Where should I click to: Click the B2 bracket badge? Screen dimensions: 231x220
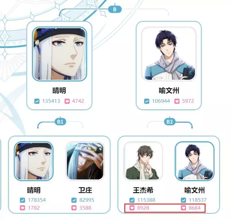pyautogui.click(x=170, y=122)
